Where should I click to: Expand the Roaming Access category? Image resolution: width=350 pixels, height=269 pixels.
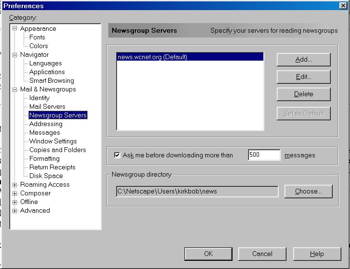[15, 185]
